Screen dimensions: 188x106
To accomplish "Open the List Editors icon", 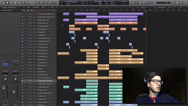I will (174, 3).
